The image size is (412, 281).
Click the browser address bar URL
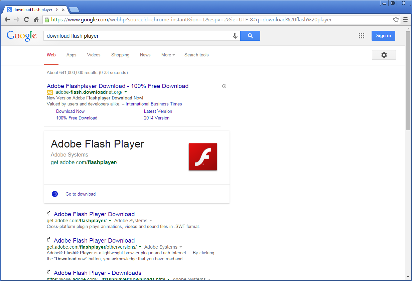191,20
